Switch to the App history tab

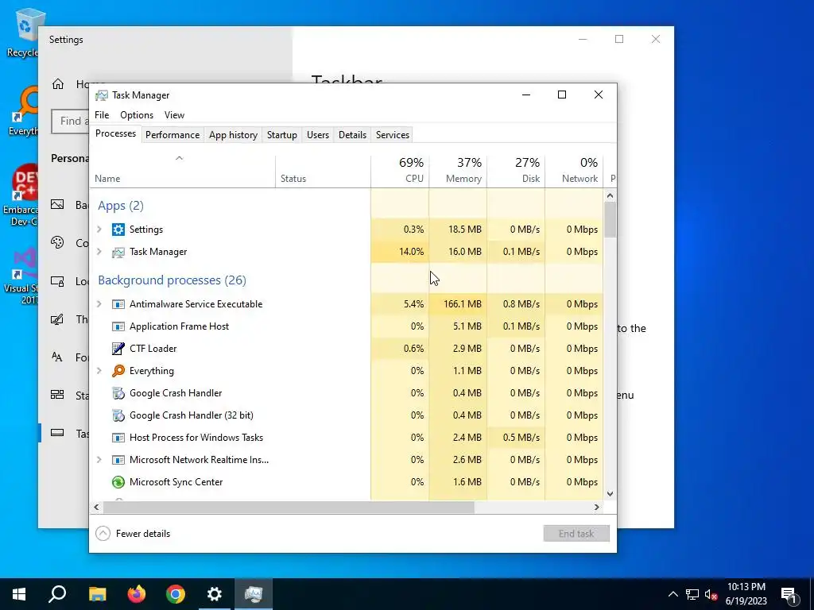click(x=233, y=135)
